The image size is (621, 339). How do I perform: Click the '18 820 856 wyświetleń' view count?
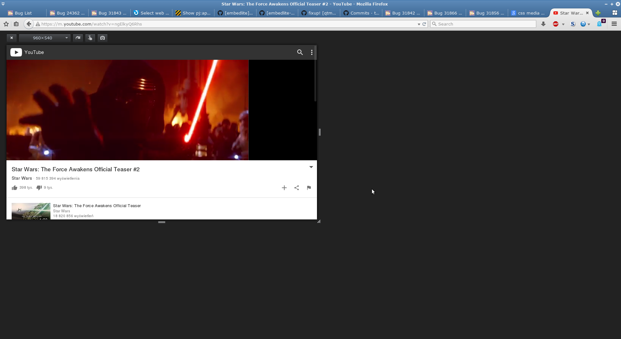point(73,216)
